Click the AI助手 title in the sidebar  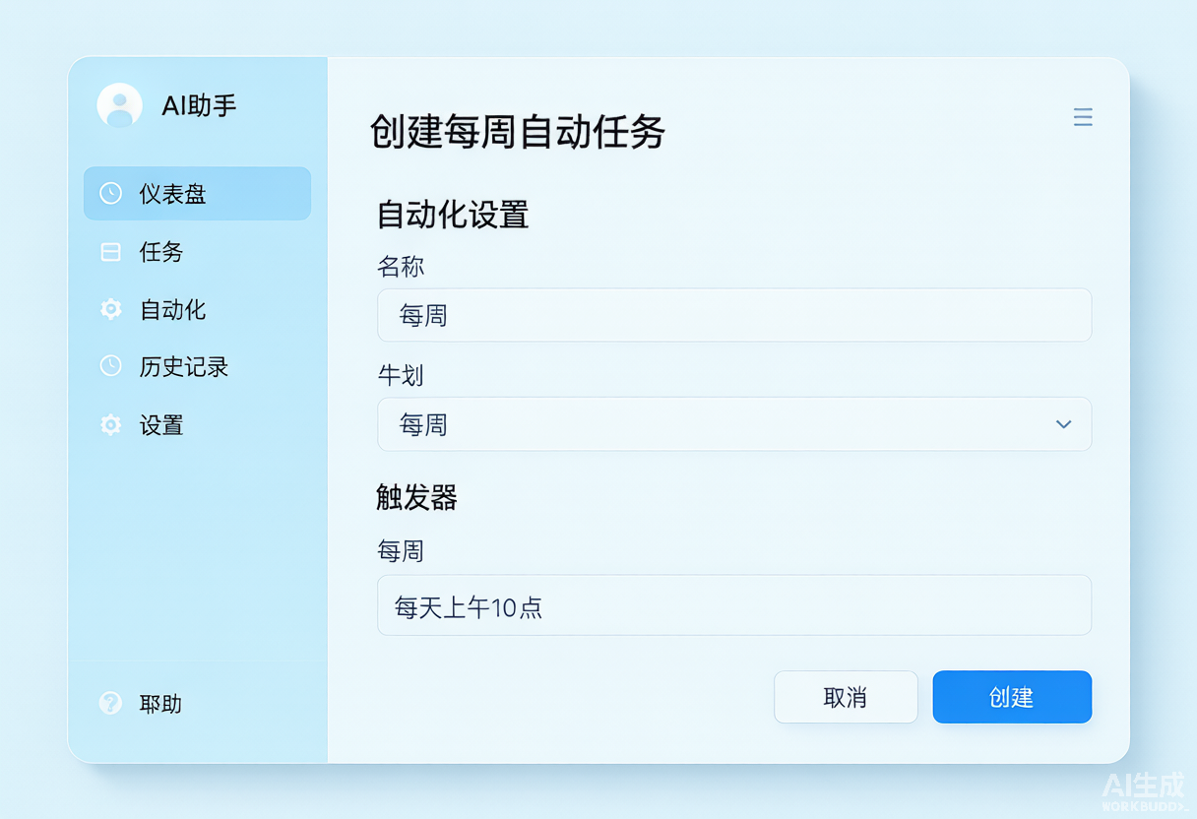200,106
